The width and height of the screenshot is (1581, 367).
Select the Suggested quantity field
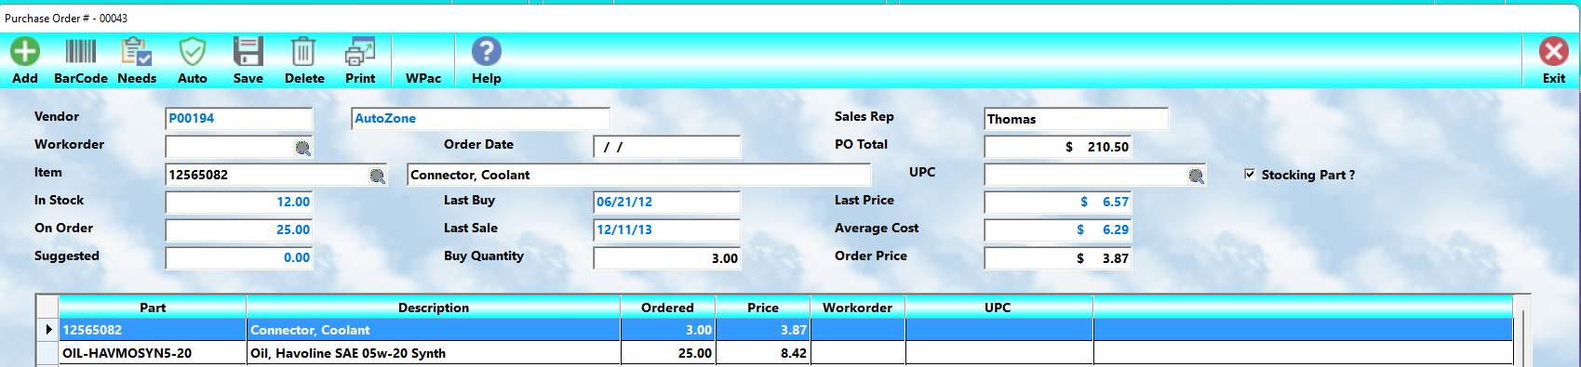(239, 258)
